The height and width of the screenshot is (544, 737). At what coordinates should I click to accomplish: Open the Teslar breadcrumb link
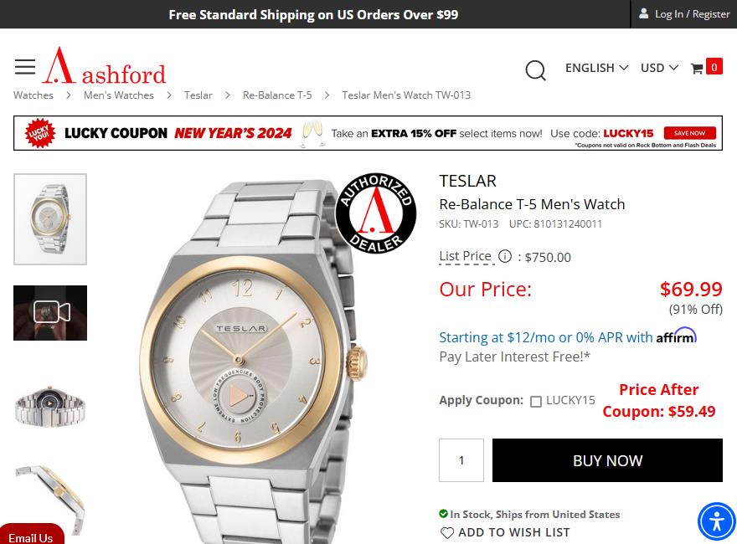coord(198,95)
